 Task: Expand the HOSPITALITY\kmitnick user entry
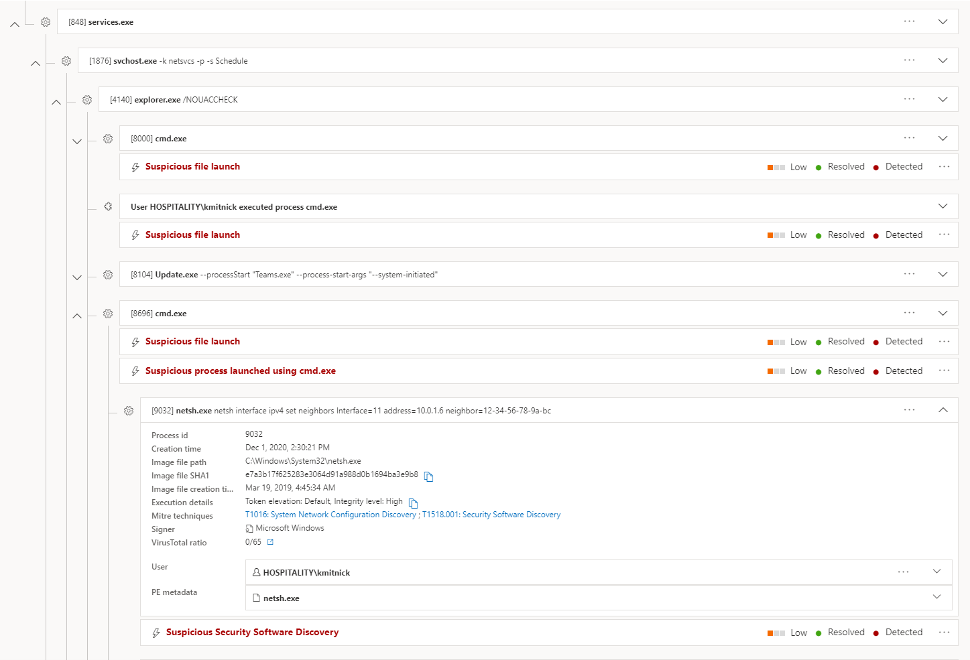tap(936, 572)
